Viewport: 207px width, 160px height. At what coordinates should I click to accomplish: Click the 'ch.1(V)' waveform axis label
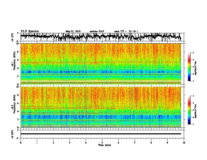pos(13,37)
